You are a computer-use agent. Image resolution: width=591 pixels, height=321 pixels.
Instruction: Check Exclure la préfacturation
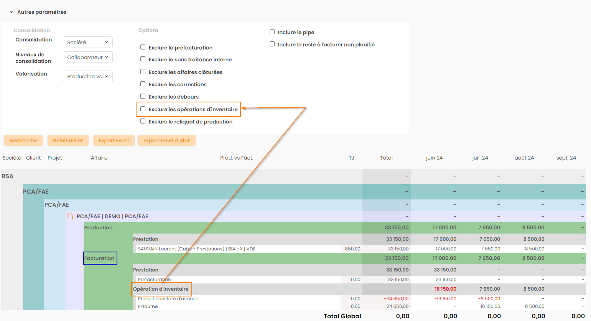tap(143, 47)
